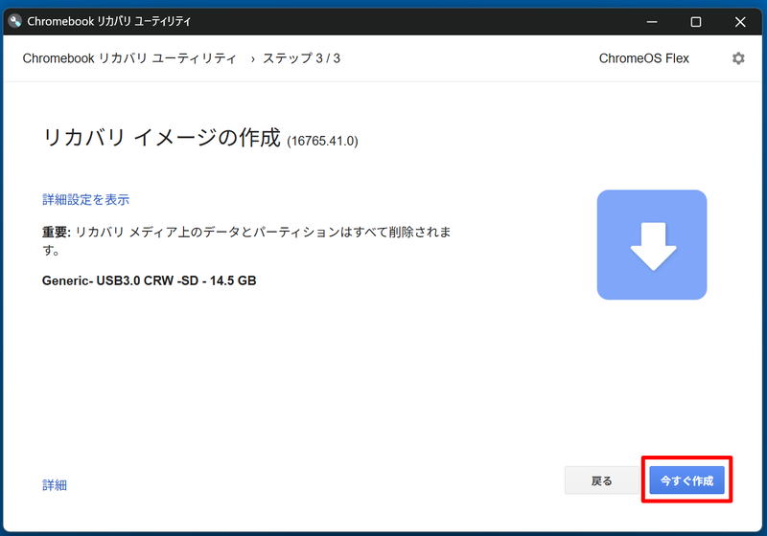Image resolution: width=767 pixels, height=536 pixels.
Task: Close the recovery utility window
Action: pyautogui.click(x=740, y=21)
